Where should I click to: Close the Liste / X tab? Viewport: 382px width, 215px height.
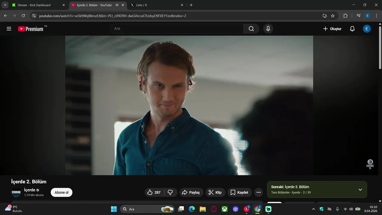click(x=182, y=5)
